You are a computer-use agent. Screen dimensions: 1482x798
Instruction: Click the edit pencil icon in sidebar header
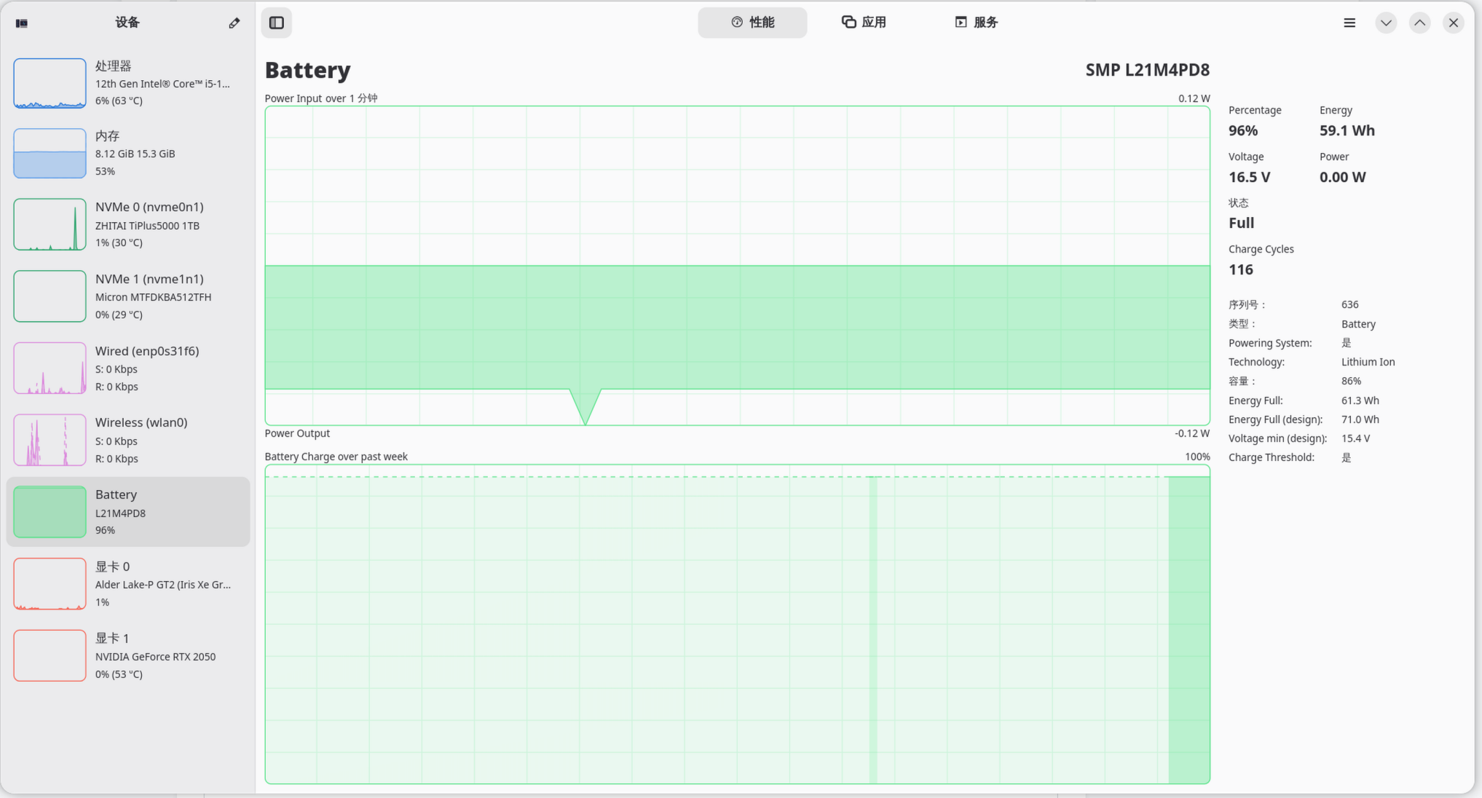(234, 23)
